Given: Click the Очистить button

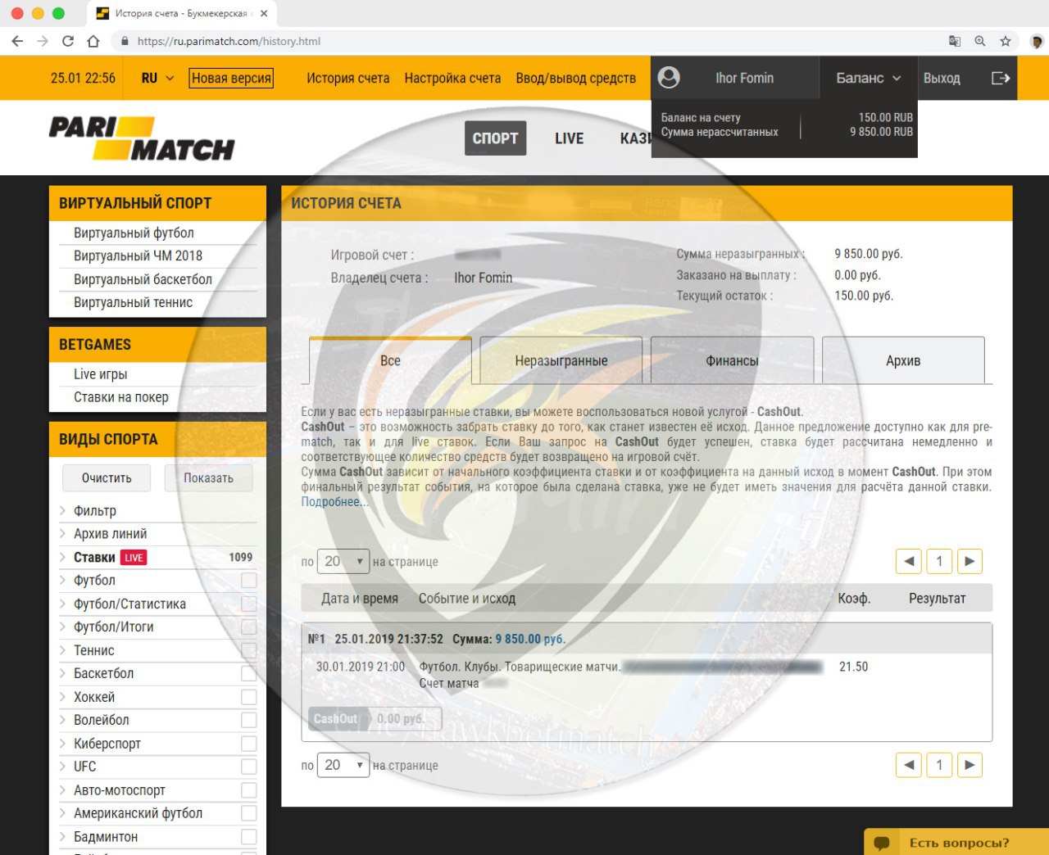Looking at the screenshot, I should tap(107, 477).
